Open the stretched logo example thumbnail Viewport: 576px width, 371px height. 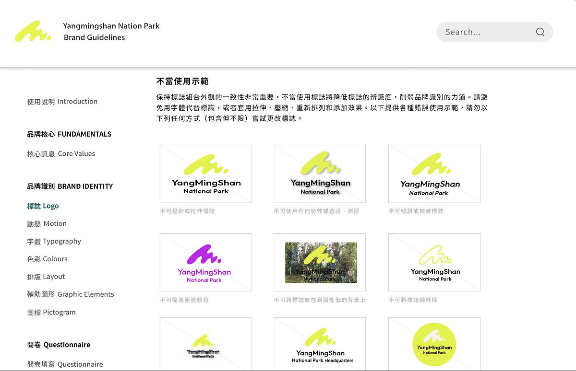tap(206, 174)
